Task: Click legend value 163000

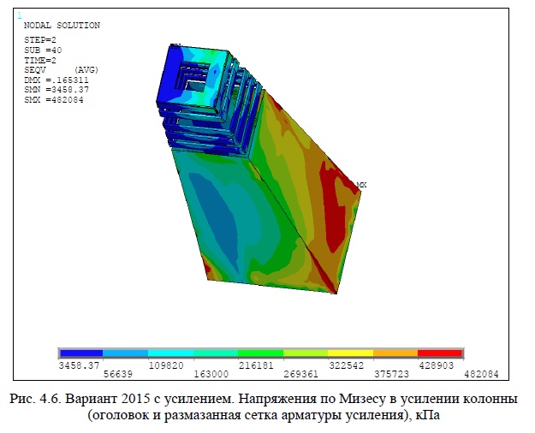Action: (x=211, y=374)
